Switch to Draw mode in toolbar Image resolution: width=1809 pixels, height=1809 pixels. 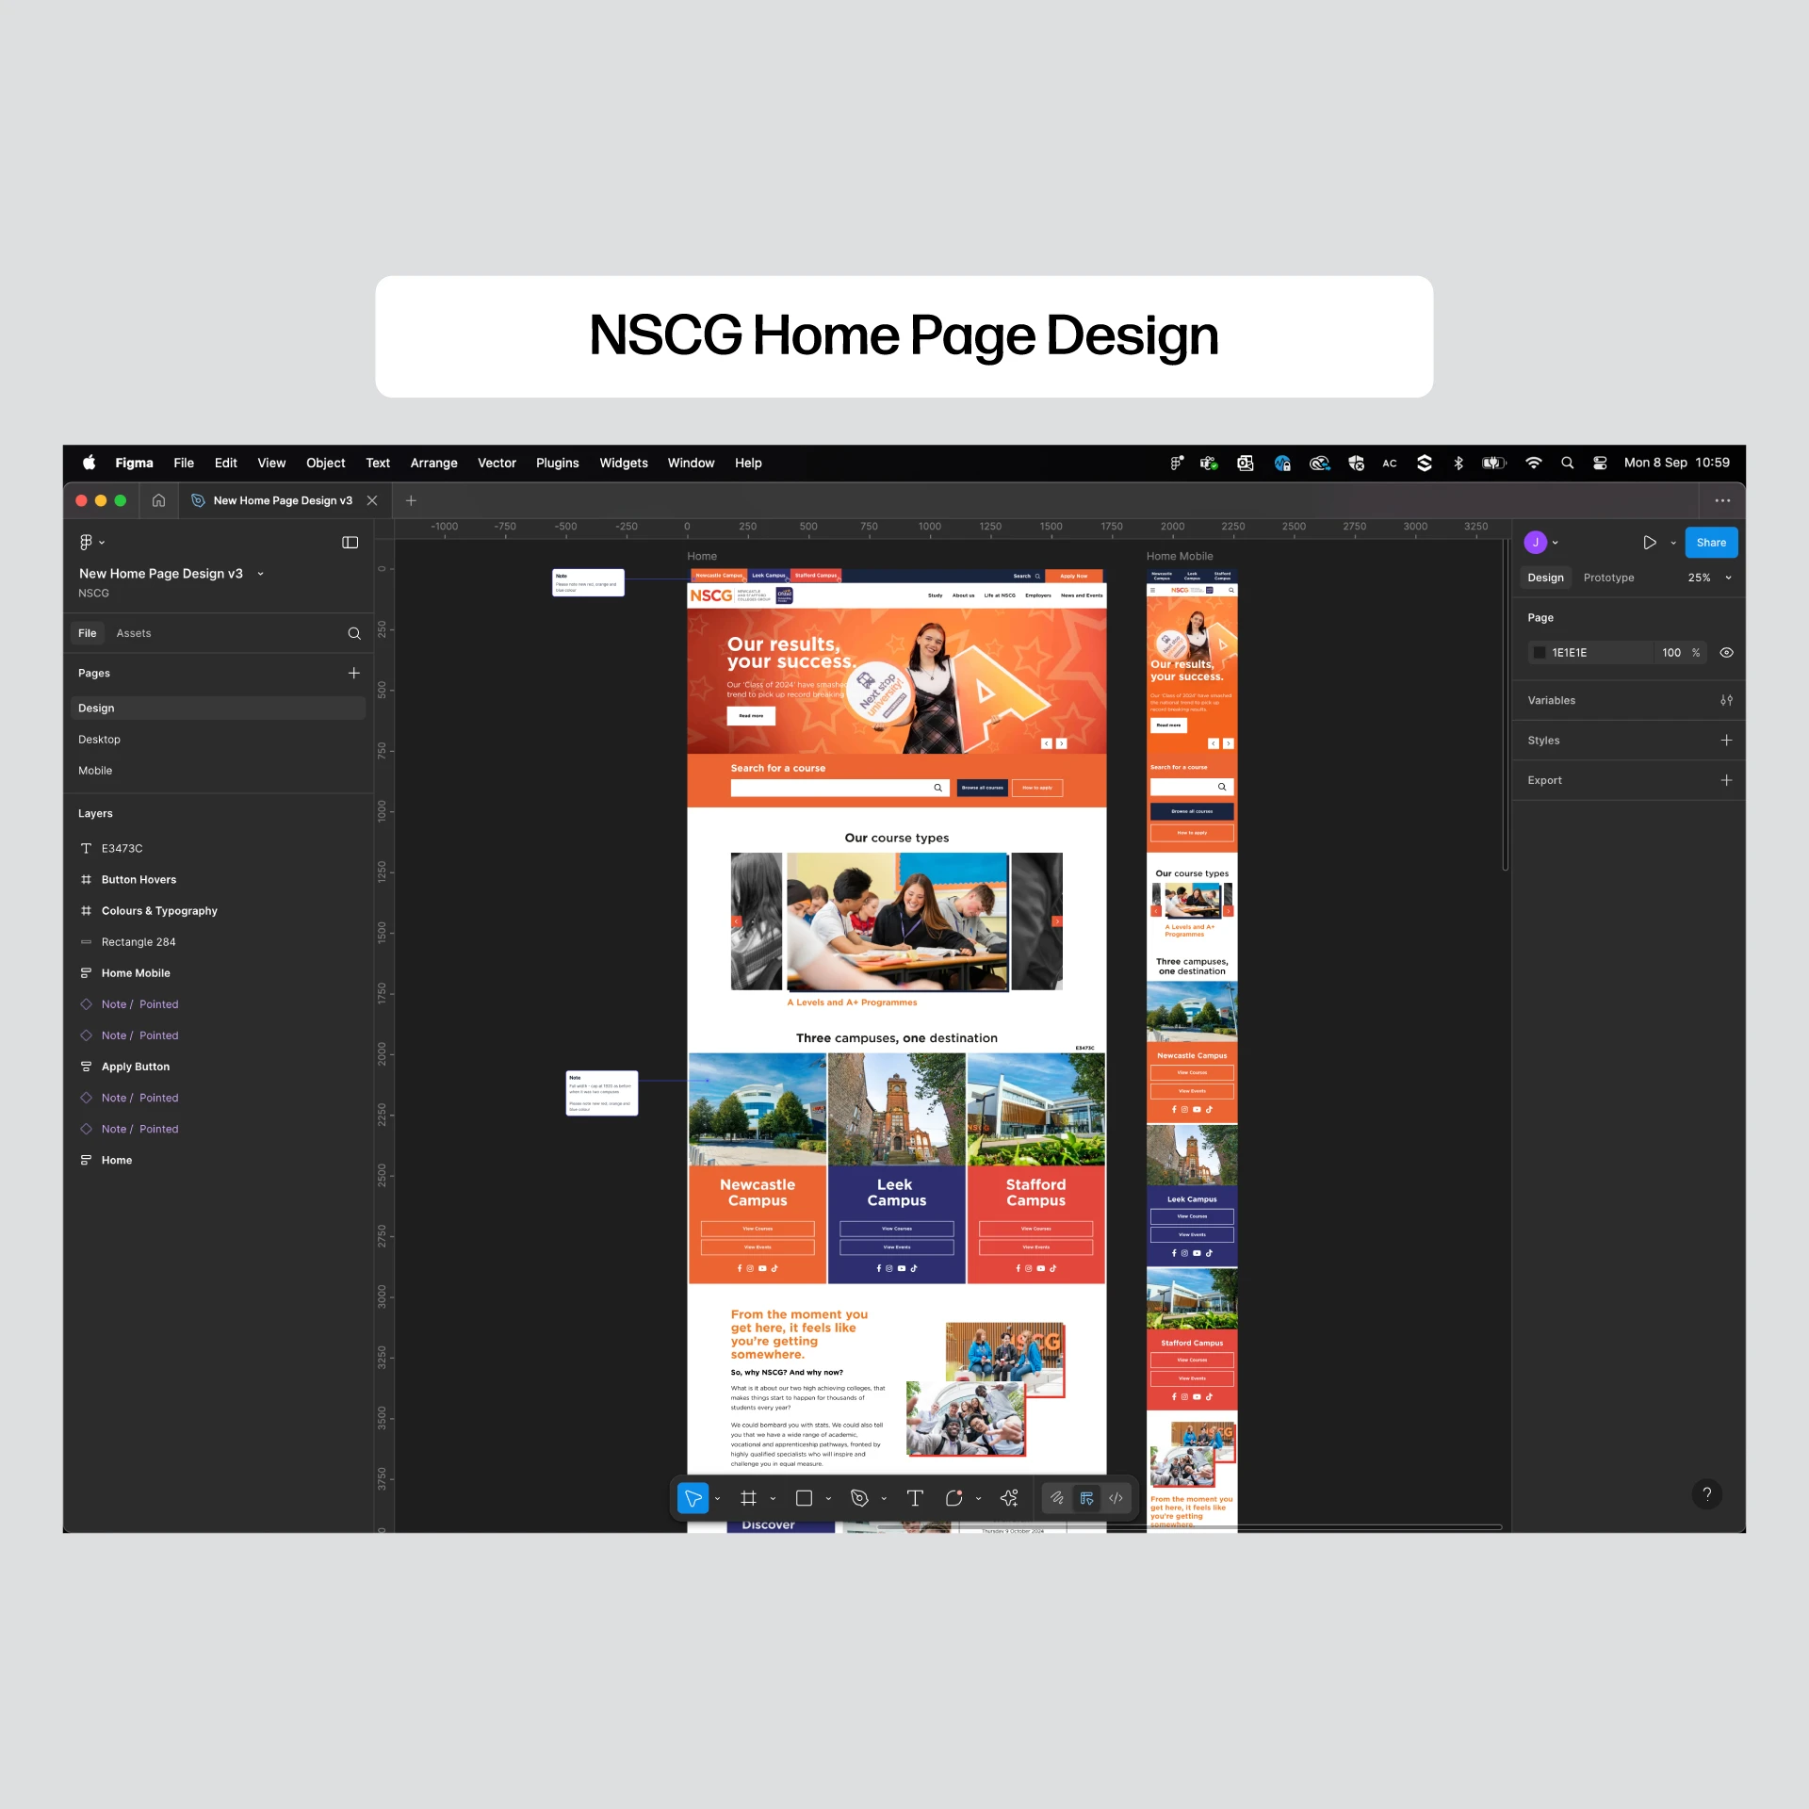1057,1498
